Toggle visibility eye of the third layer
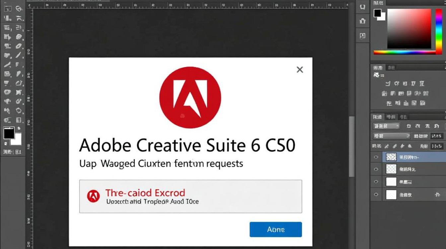 pyautogui.click(x=376, y=182)
